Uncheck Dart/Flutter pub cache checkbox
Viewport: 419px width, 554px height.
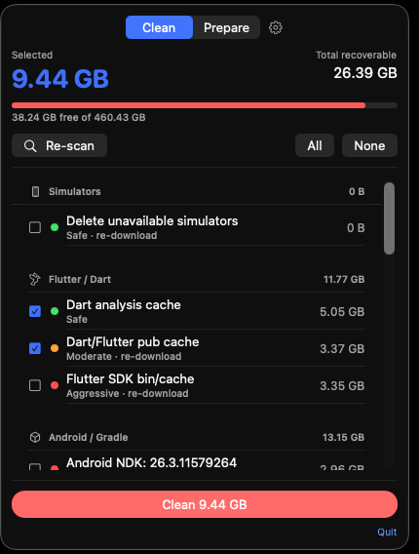click(35, 348)
